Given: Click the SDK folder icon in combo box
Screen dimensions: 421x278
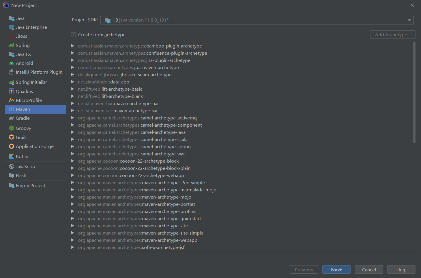Looking at the screenshot, I should coord(108,20).
